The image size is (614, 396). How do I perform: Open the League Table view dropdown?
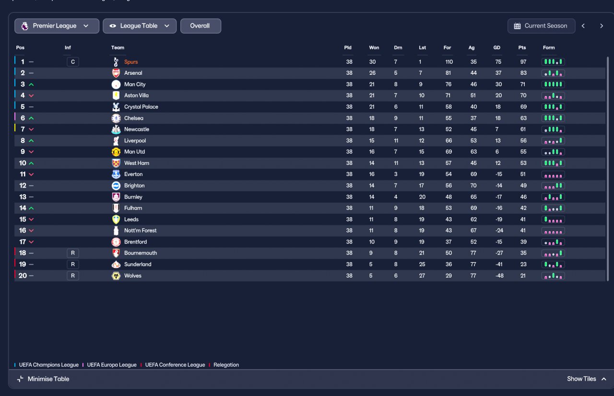[x=140, y=26]
